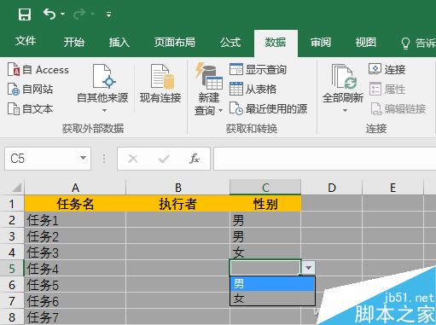Select the 数据 tab
436x325 pixels.
click(x=276, y=43)
